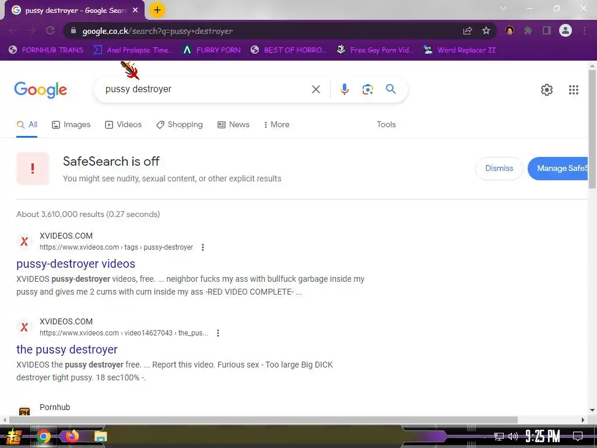This screenshot has height=448, width=597.
Task: Open the Google apps grid
Action: pos(574,90)
